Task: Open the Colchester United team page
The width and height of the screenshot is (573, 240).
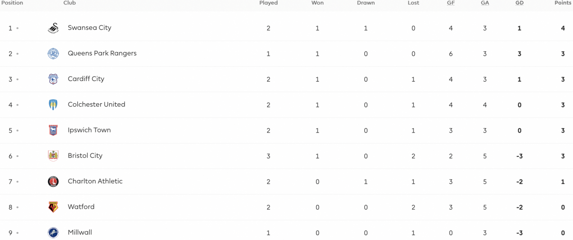Action: 96,105
